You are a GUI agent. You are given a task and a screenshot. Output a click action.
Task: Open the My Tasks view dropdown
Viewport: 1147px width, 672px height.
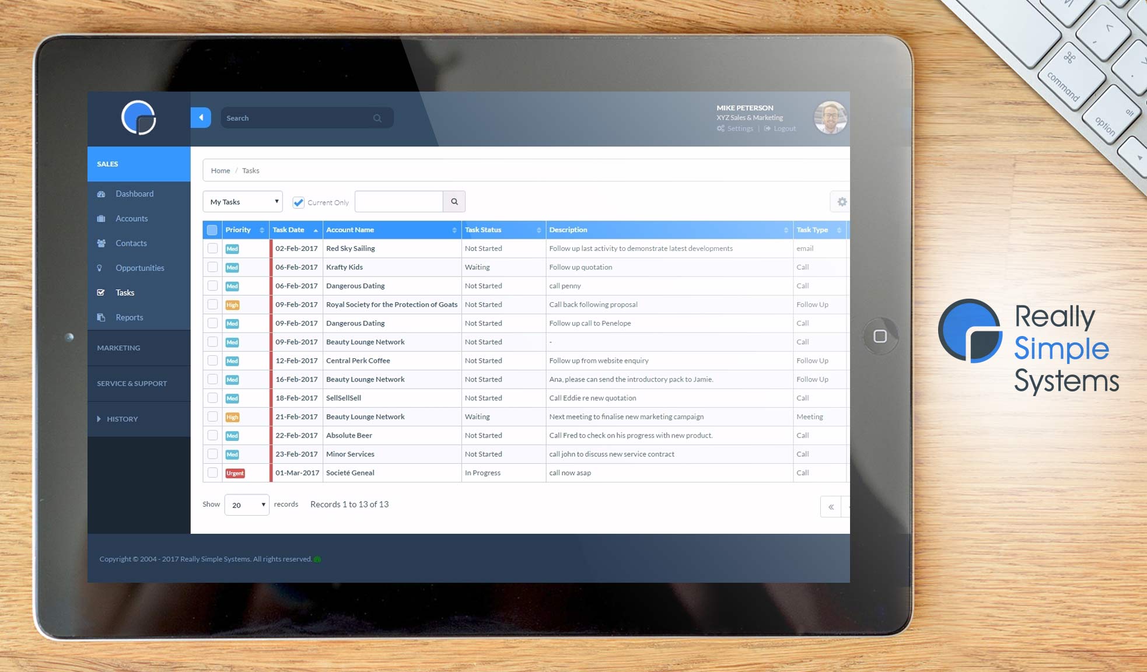[x=242, y=201]
